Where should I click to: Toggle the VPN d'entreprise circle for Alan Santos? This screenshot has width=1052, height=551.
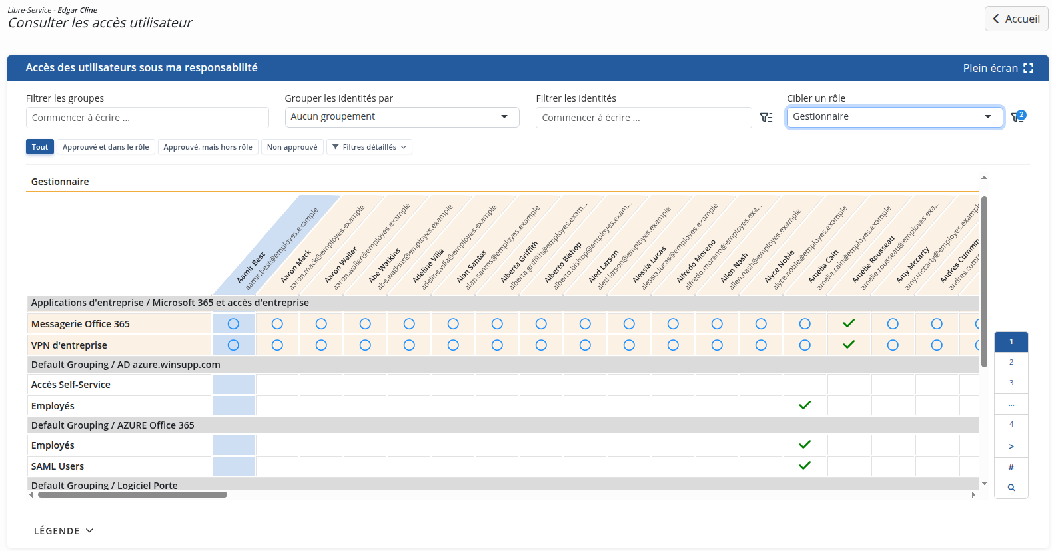pos(453,345)
